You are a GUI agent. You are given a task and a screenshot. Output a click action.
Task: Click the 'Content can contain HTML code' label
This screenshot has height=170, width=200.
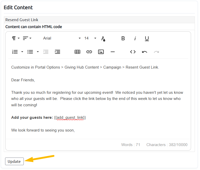click(x=34, y=27)
